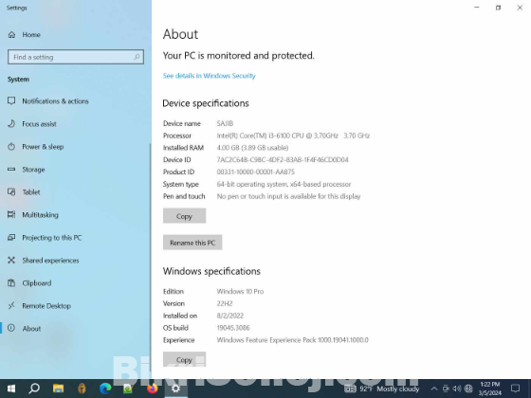Select the installed RAM value 4.00 GB
Image resolution: width=531 pixels, height=398 pixels.
[252, 148]
